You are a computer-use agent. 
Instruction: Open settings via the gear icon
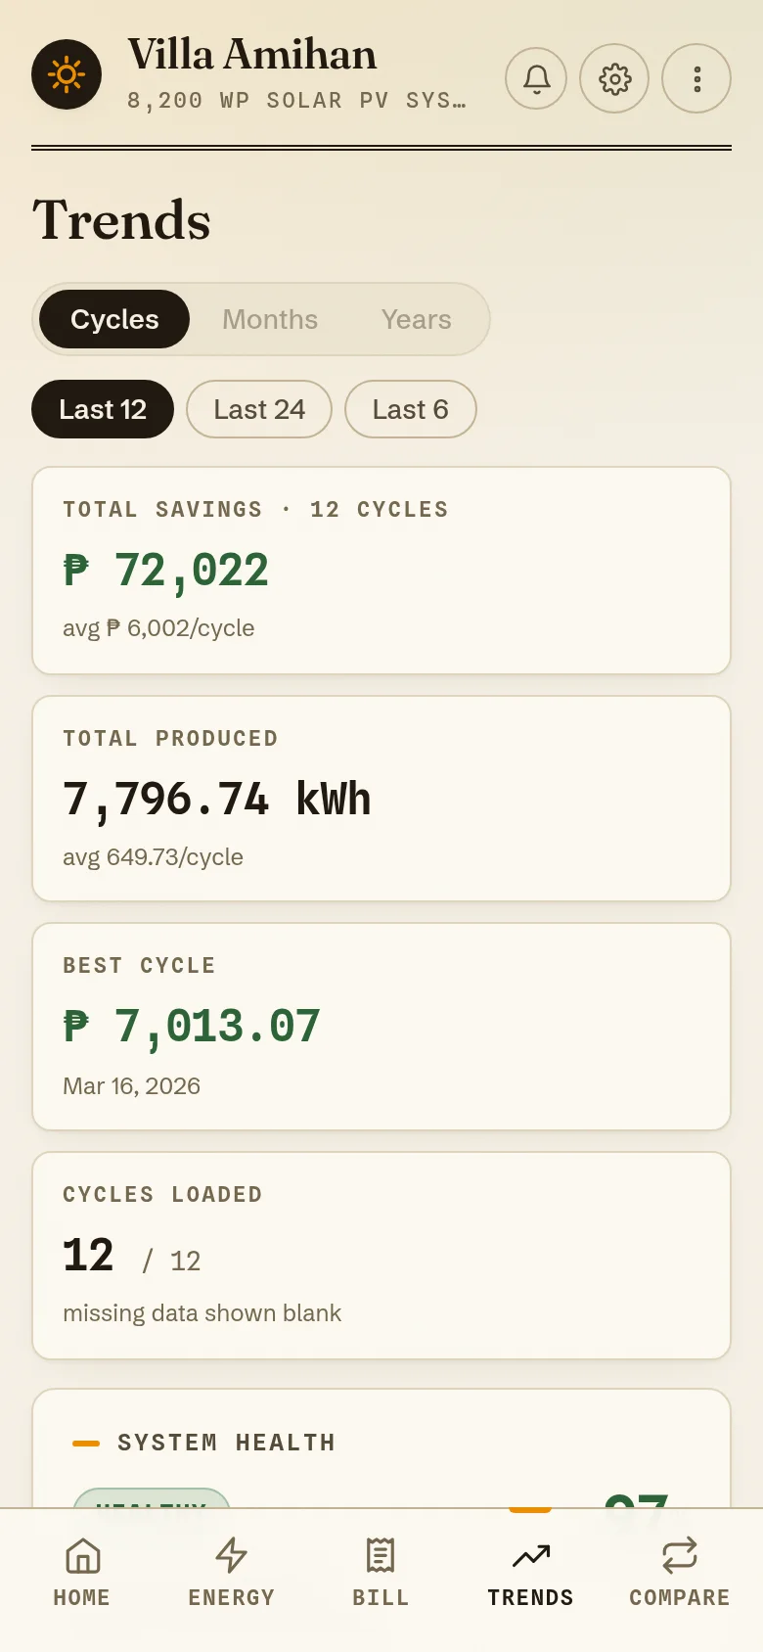click(614, 78)
